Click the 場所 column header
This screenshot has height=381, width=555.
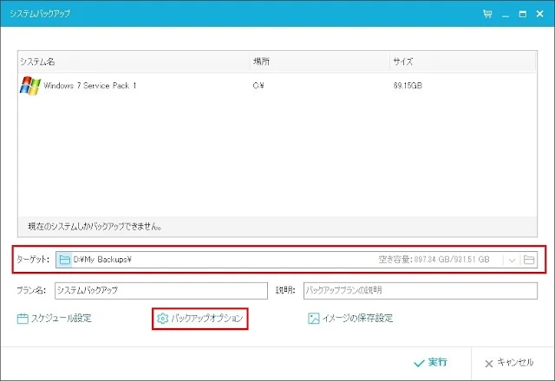pos(320,61)
